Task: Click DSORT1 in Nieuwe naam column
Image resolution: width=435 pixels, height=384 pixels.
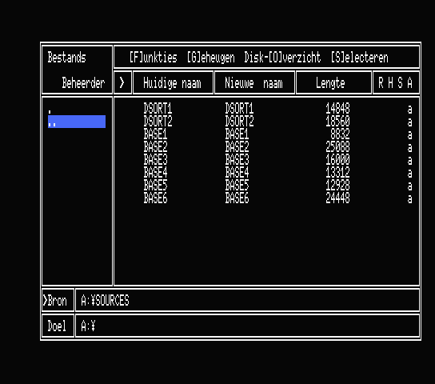Action: coord(239,109)
